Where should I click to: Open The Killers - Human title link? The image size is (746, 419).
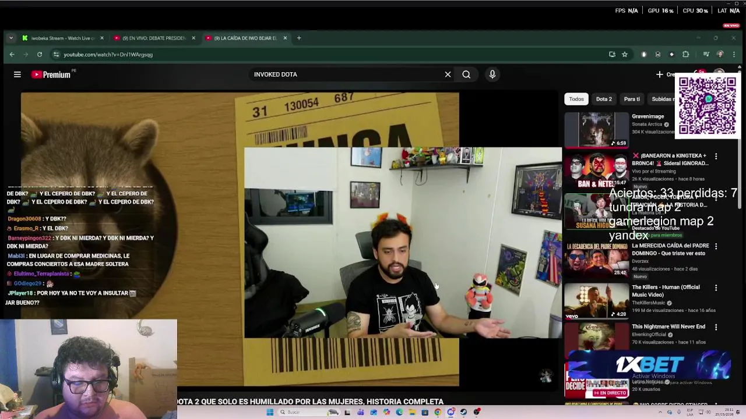666,291
